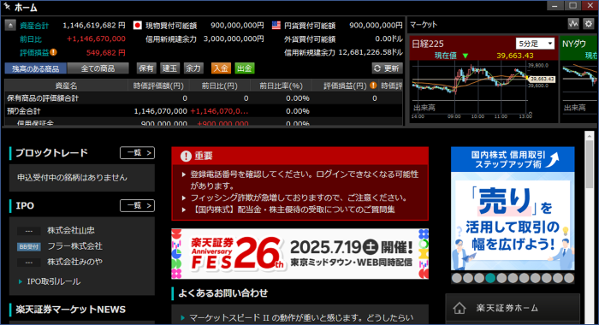Open the 5分足 interval dropdown

pyautogui.click(x=535, y=44)
